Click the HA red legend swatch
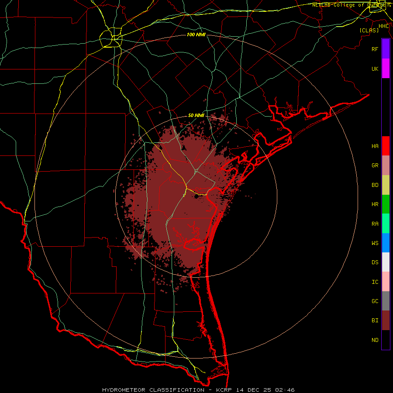393x393 pixels. click(386, 146)
